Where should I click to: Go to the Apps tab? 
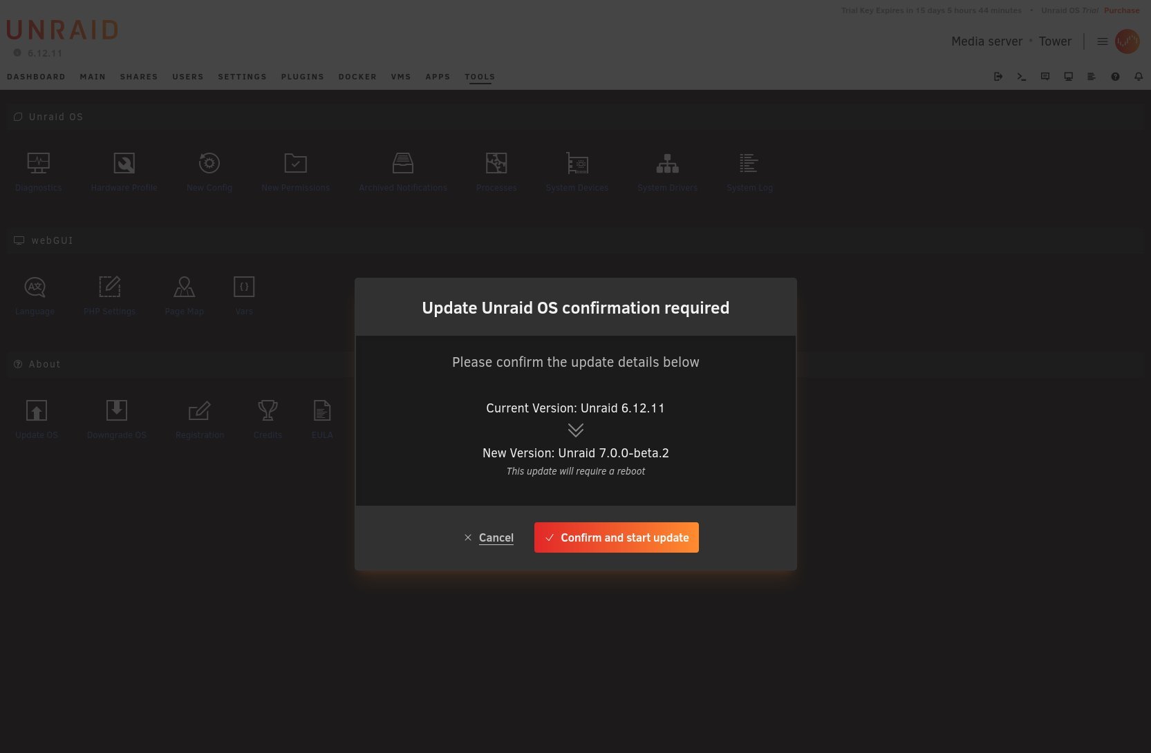[438, 77]
